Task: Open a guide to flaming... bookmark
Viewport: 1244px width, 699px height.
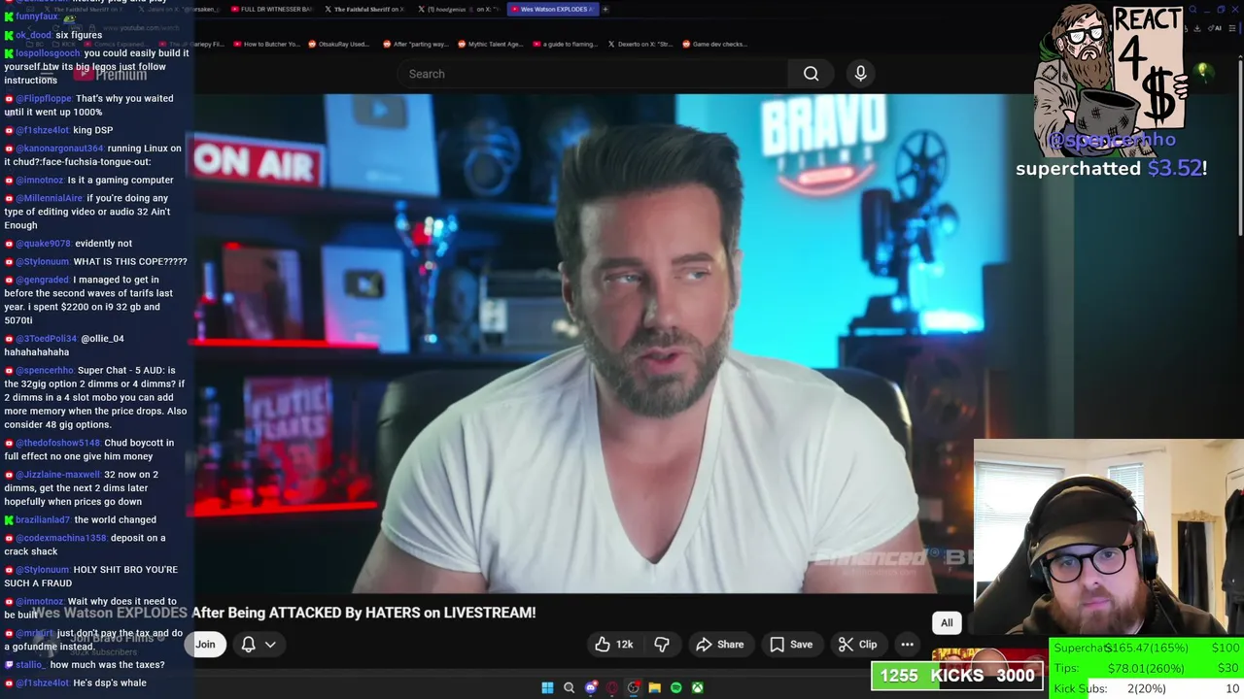Action: point(566,44)
